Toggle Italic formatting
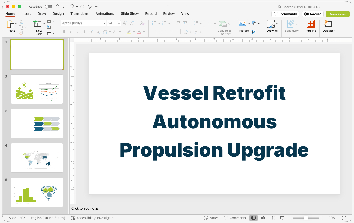The height and width of the screenshot is (223, 354). [71, 32]
